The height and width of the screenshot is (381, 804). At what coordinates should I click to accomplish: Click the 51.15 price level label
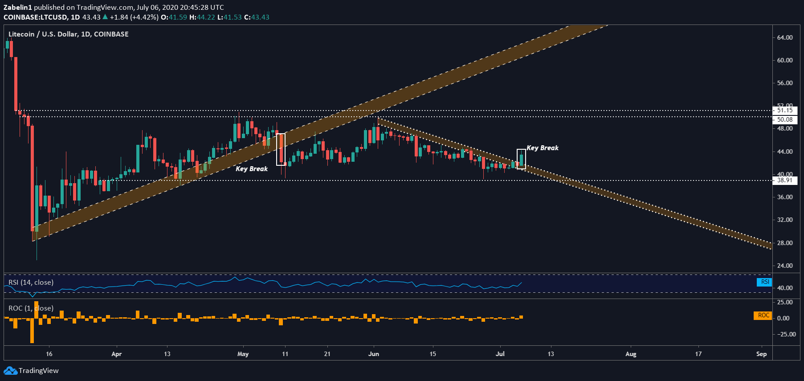[x=785, y=110]
